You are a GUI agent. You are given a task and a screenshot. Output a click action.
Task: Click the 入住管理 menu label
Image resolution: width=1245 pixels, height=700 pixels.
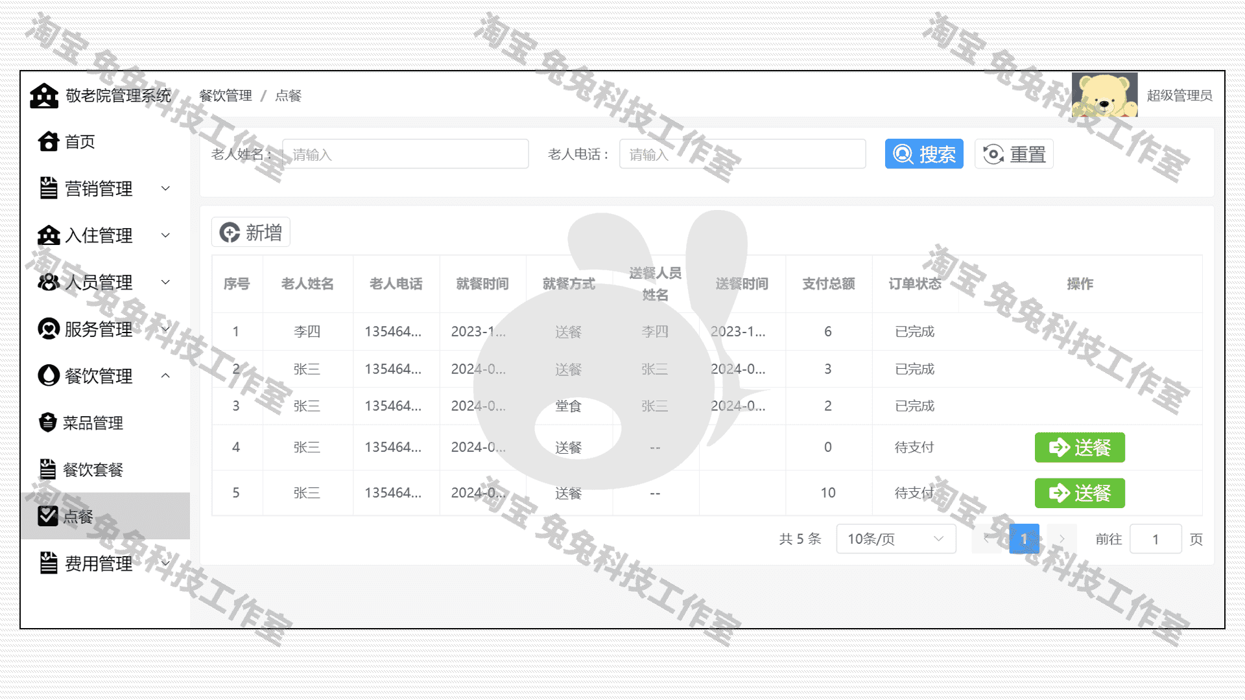tap(99, 235)
